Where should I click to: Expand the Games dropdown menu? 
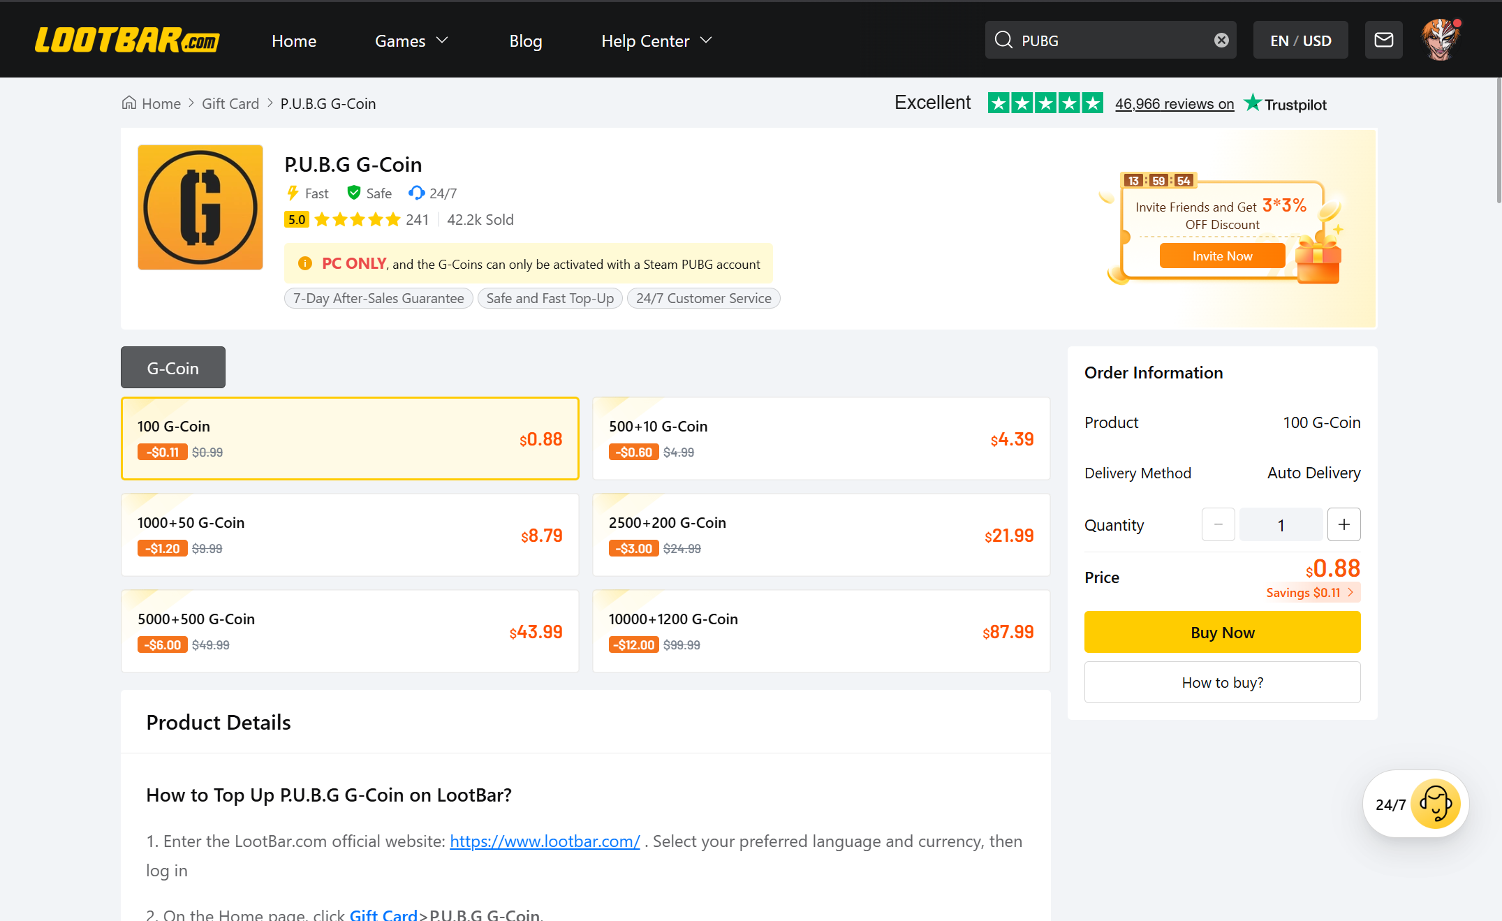coord(411,40)
